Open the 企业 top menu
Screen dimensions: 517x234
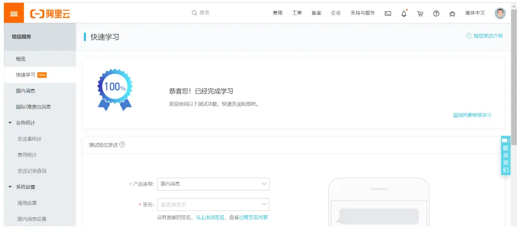click(x=336, y=13)
